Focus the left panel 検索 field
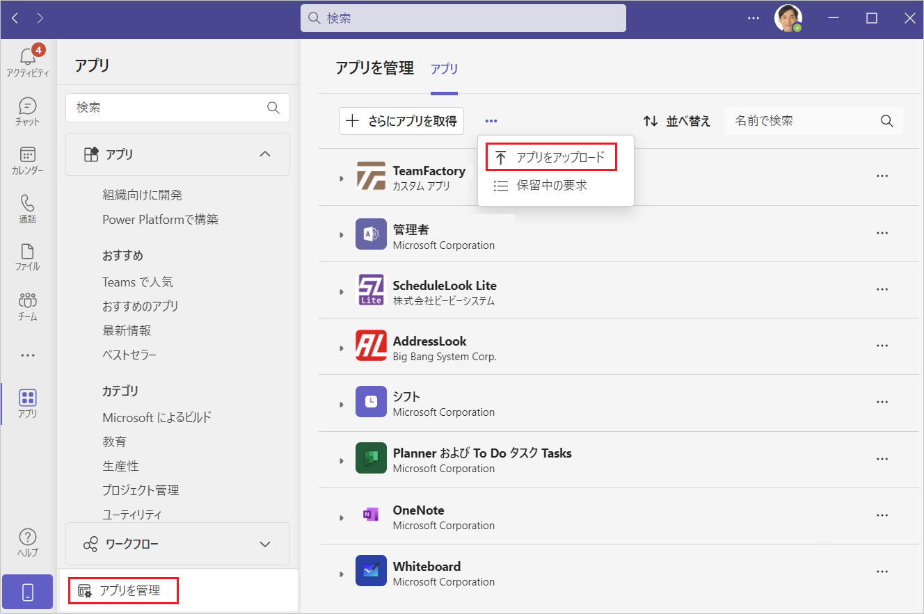Viewport: 924px width, 614px height. [177, 108]
